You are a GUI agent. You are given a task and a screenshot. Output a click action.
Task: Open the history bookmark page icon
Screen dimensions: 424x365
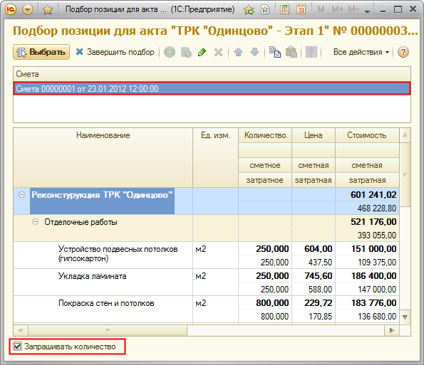[265, 10]
